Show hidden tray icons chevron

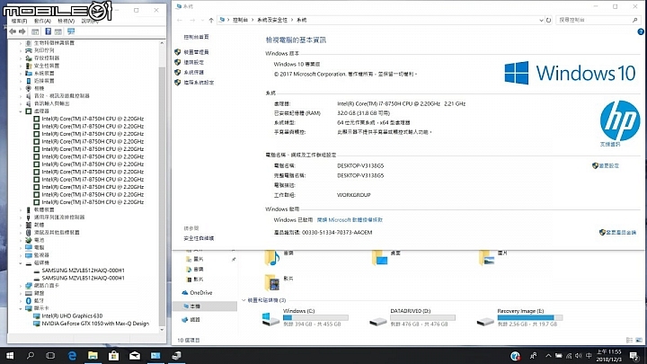click(548, 355)
